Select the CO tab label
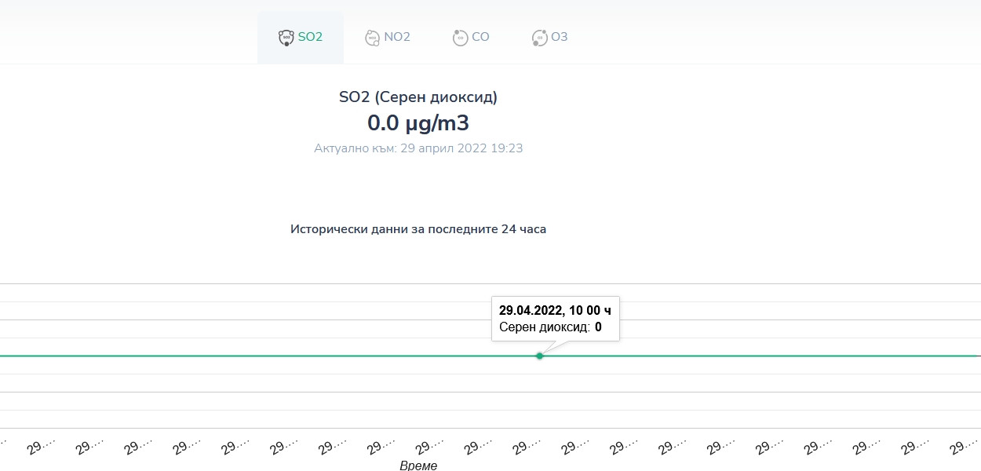Image resolution: width=981 pixels, height=471 pixels. click(480, 37)
